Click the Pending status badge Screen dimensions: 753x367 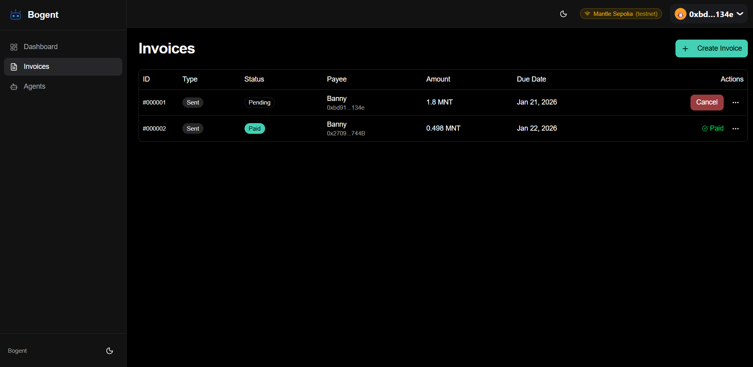[x=259, y=103]
